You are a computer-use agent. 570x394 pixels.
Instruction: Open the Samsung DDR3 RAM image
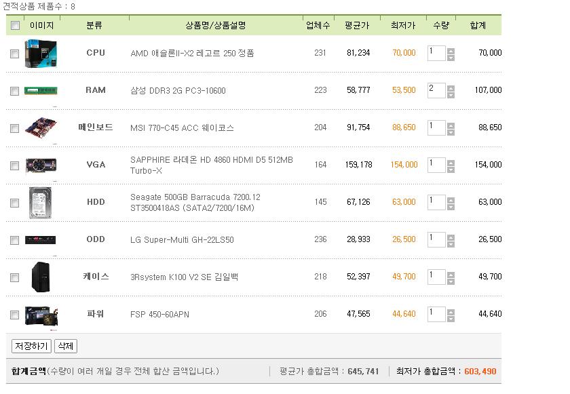coord(41,90)
